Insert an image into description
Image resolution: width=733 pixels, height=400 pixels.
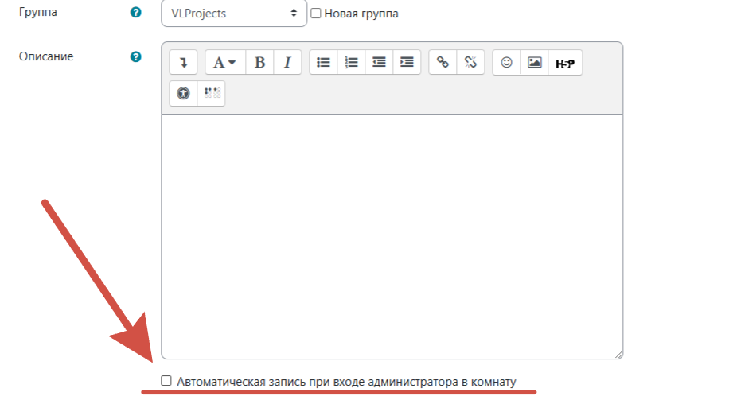[534, 62]
